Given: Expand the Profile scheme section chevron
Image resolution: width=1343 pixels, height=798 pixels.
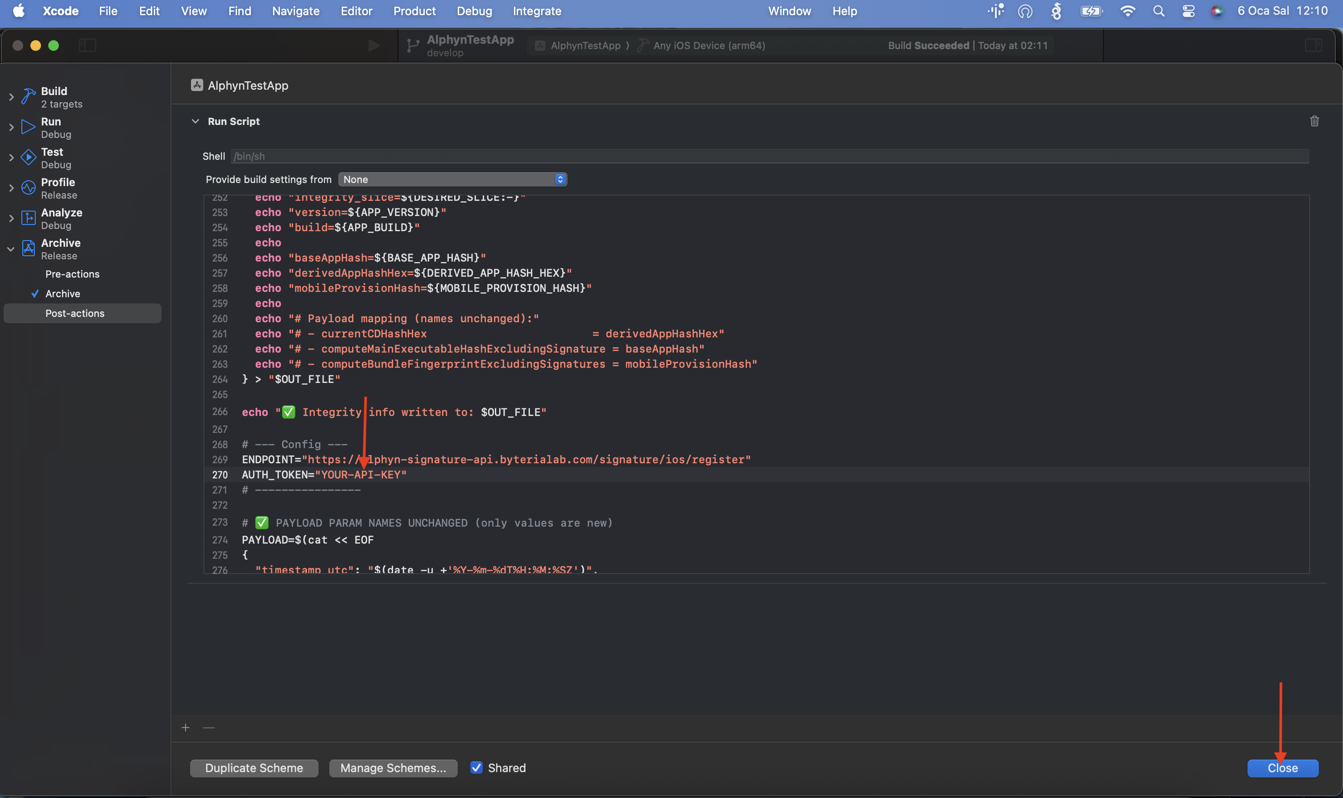Looking at the screenshot, I should pos(11,187).
